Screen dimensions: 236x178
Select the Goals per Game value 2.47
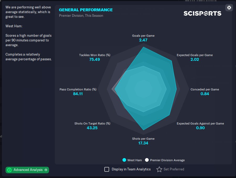pos(143,40)
